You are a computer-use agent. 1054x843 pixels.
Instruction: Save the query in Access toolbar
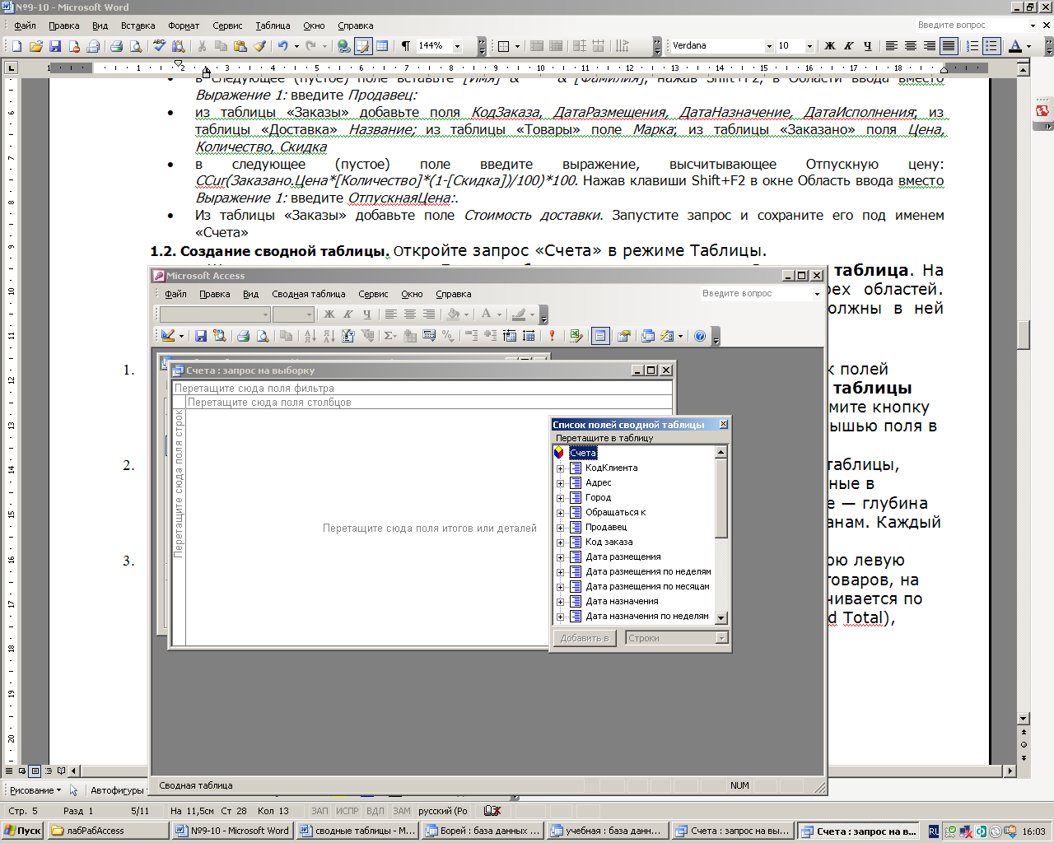coord(200,336)
